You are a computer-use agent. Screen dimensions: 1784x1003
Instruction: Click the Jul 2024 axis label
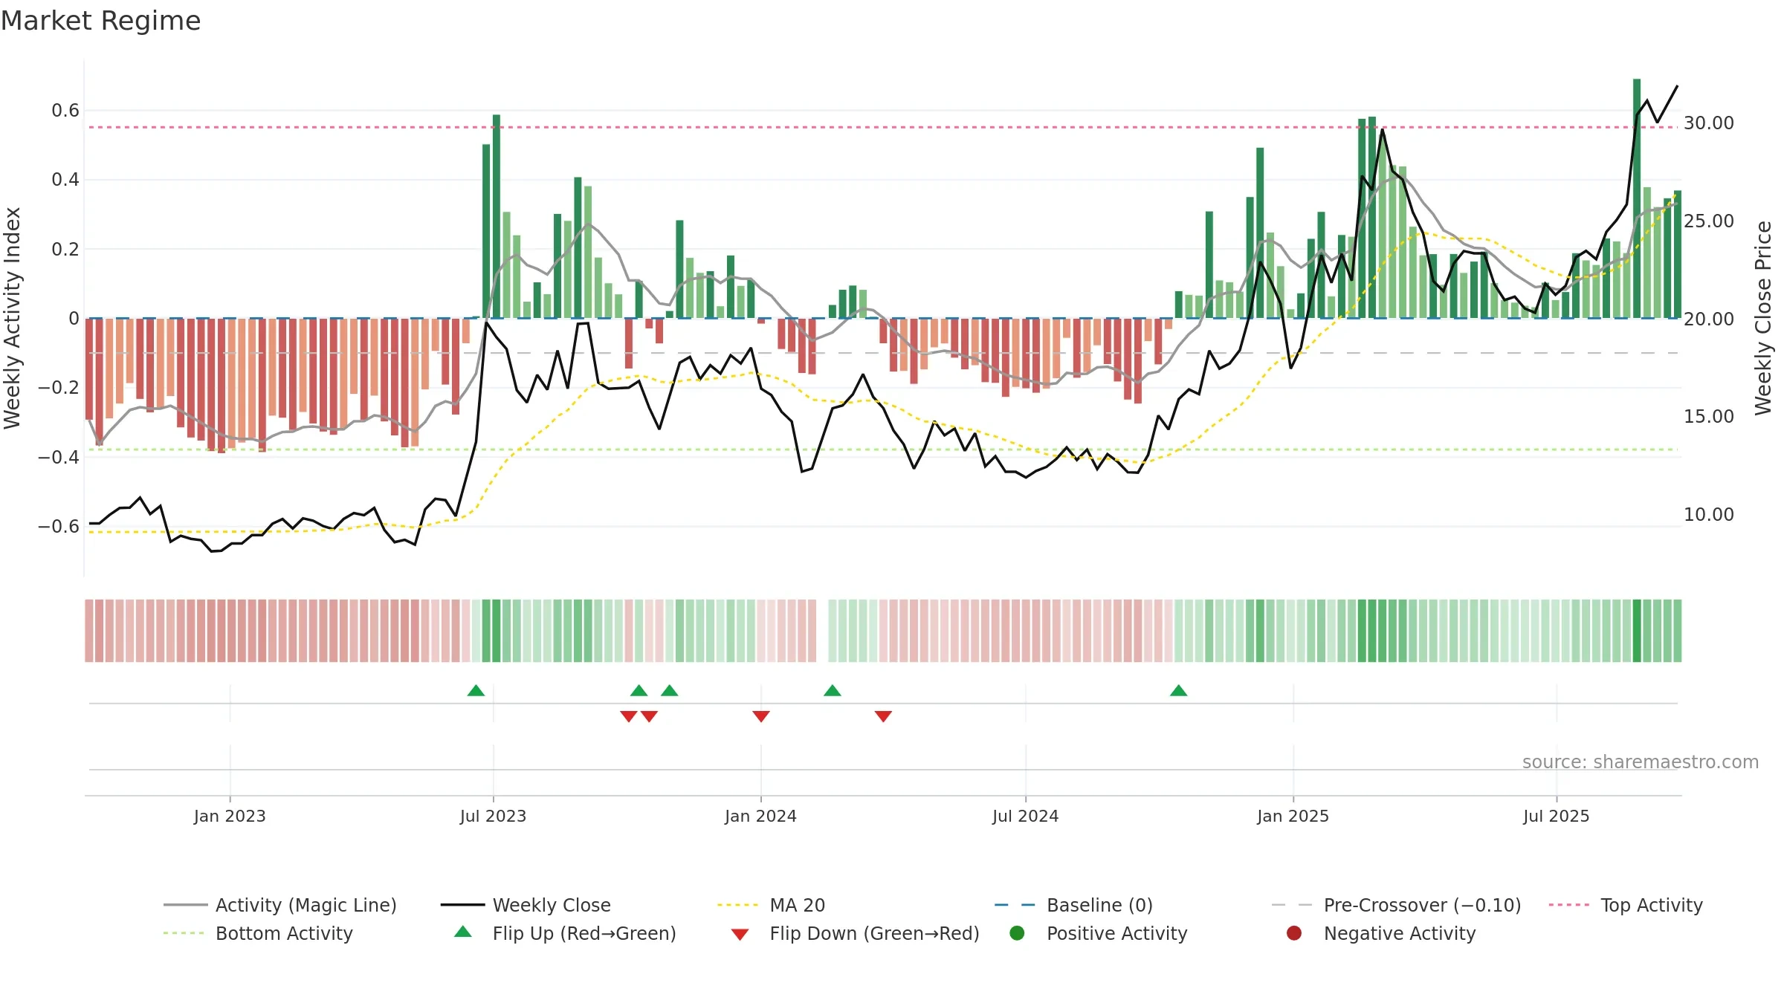click(x=1025, y=816)
